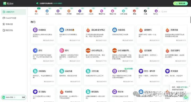Choose the 科普文案 flame icon

[167, 30]
